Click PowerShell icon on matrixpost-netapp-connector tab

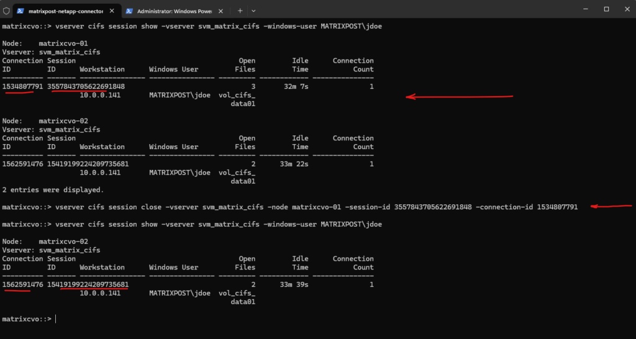[20, 11]
